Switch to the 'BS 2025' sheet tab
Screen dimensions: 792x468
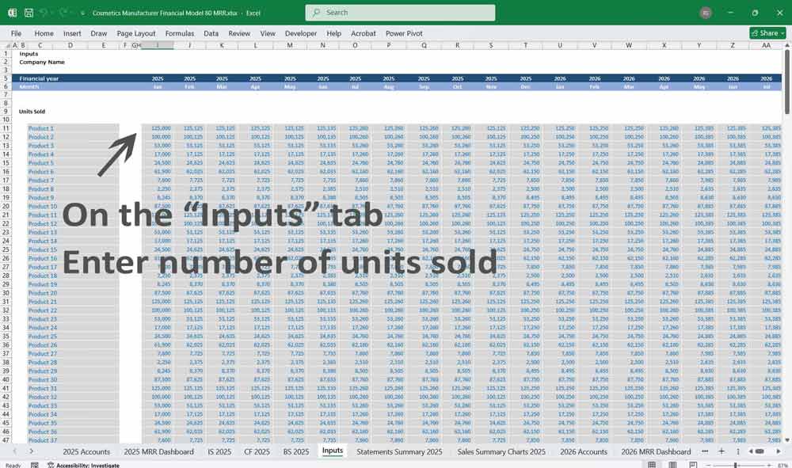pyautogui.click(x=296, y=452)
